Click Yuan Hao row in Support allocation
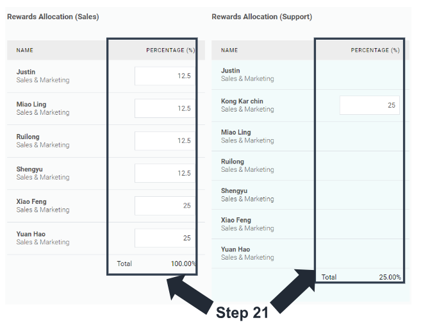The width and height of the screenshot is (446, 336). click(235, 253)
